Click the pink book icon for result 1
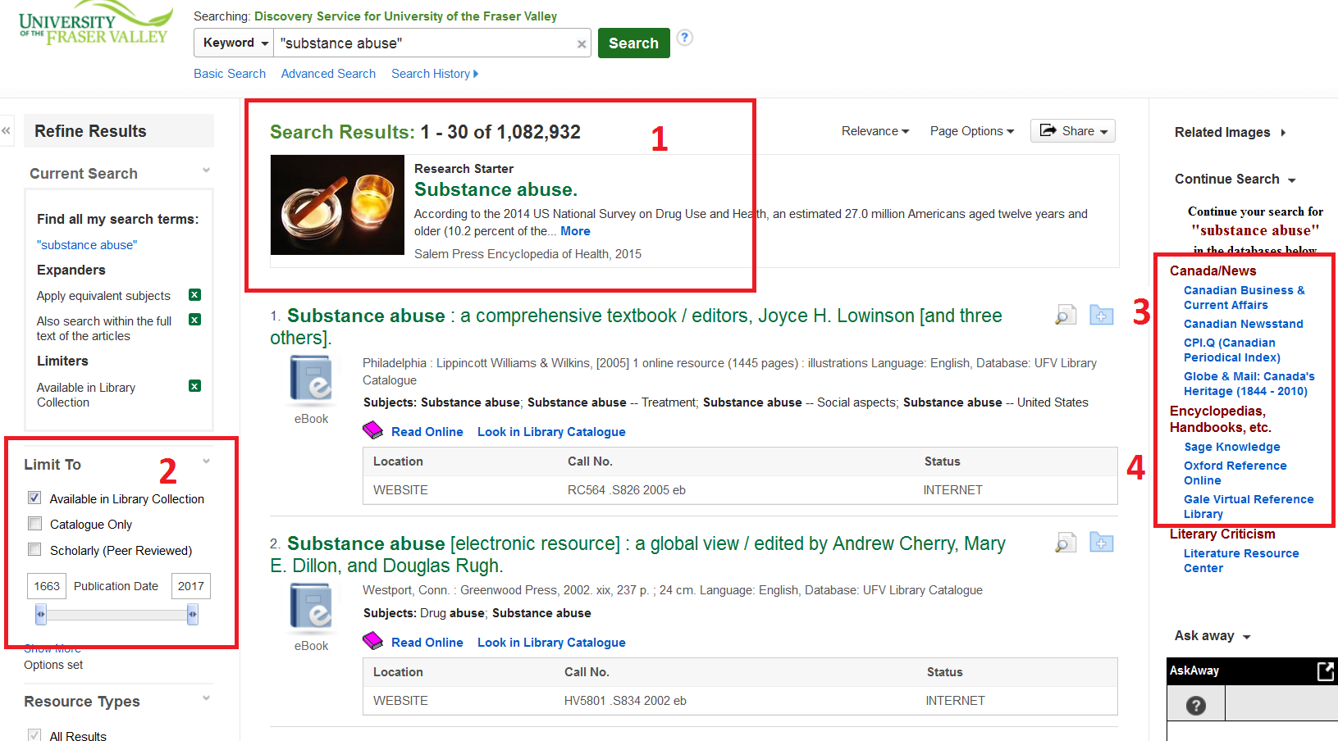Screen dimensions: 1338x741 [373, 430]
